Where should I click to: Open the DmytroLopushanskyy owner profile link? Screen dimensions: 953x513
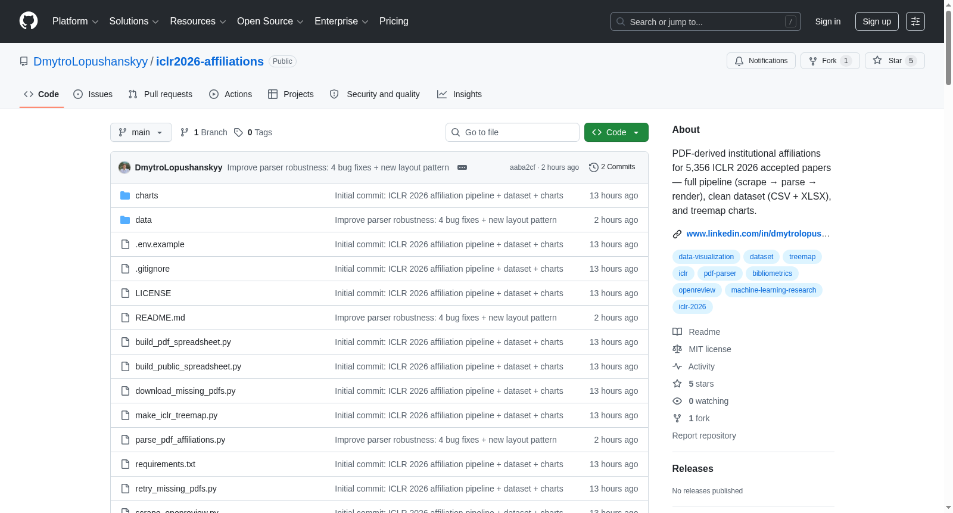(x=91, y=61)
